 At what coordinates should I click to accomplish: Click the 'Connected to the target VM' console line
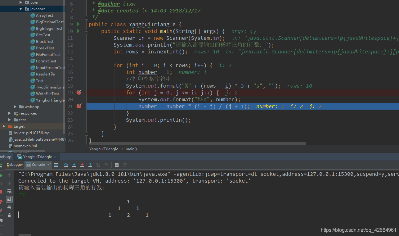(x=134, y=181)
